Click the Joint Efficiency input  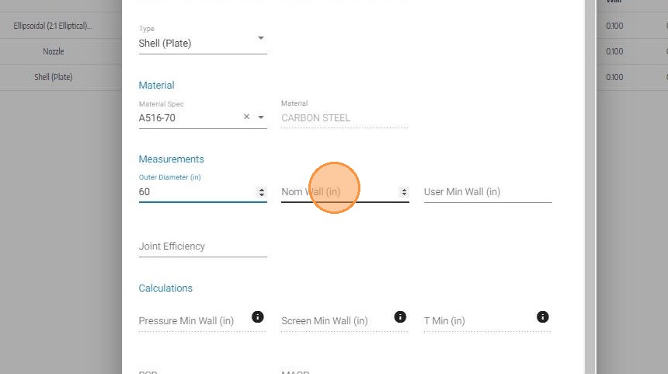click(203, 246)
